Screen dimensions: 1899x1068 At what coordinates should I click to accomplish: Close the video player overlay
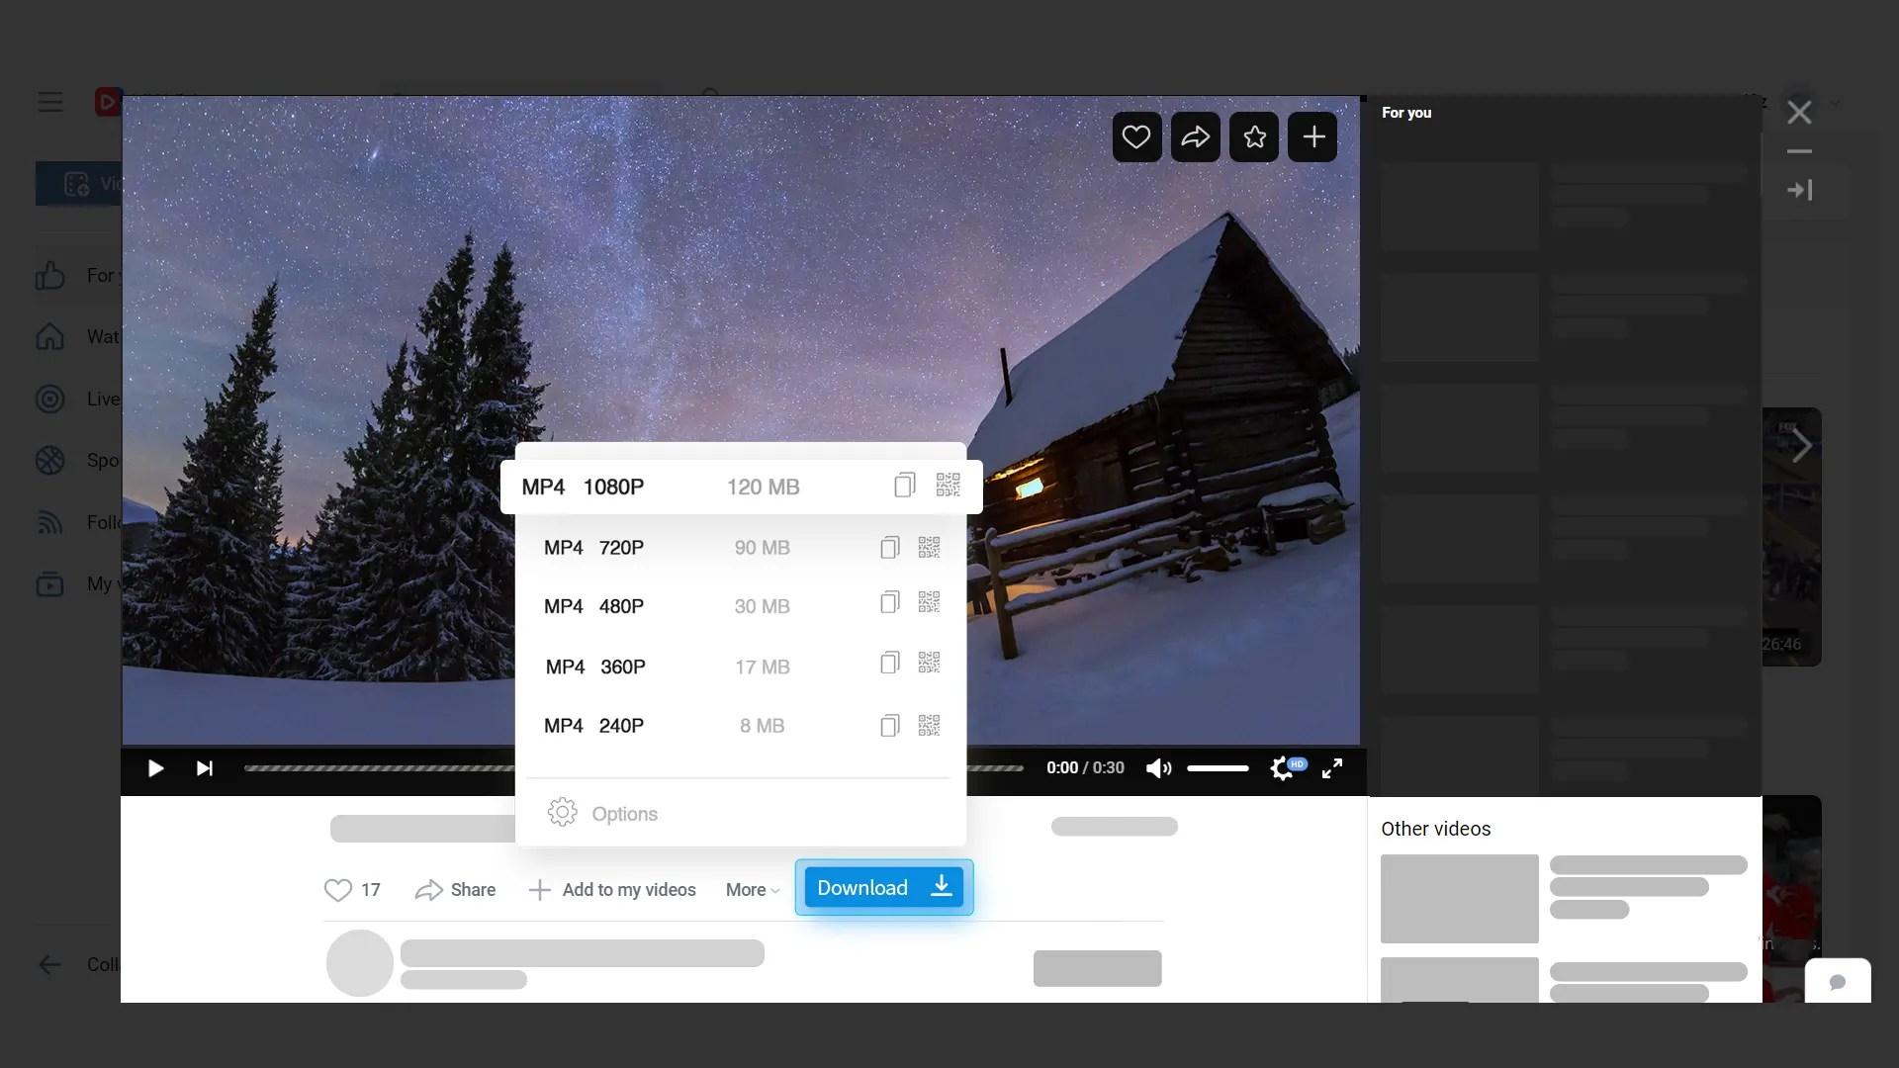(x=1799, y=113)
